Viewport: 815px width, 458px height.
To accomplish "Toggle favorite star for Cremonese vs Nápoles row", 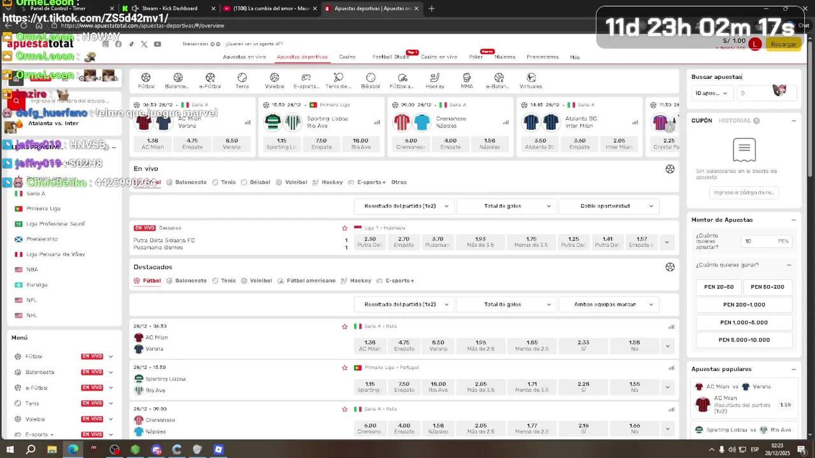I will pos(344,409).
